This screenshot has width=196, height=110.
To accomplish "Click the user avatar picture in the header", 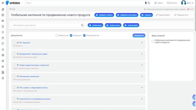I will (x=183, y=3).
